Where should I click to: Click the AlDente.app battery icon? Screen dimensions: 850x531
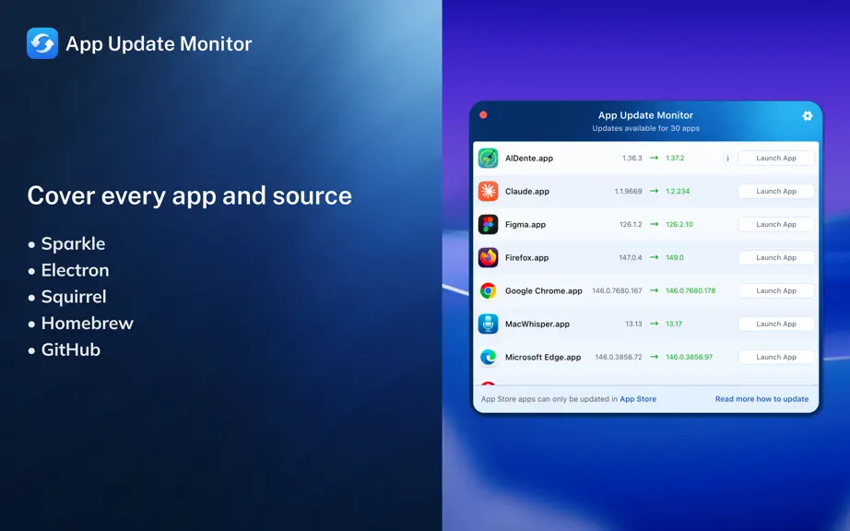tap(488, 159)
